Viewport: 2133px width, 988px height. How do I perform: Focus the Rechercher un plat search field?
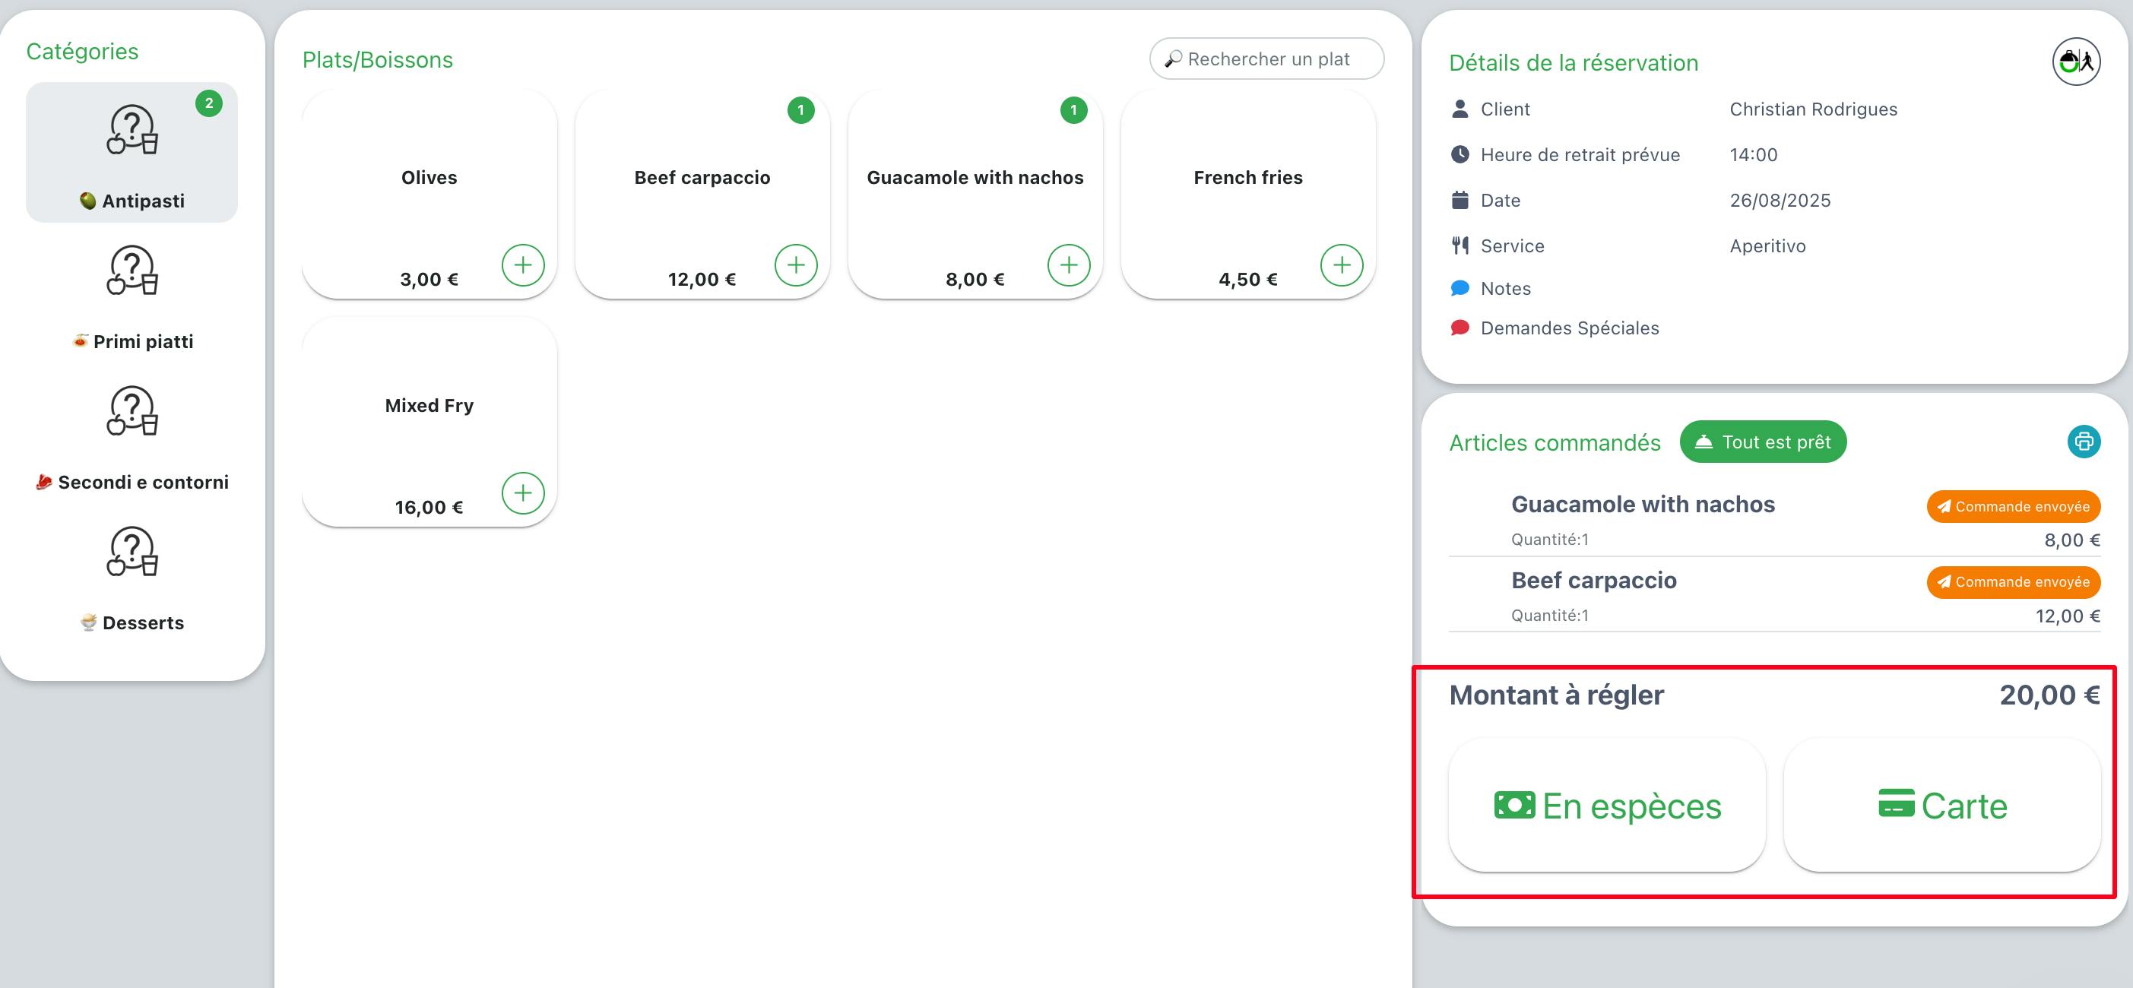[x=1266, y=59]
